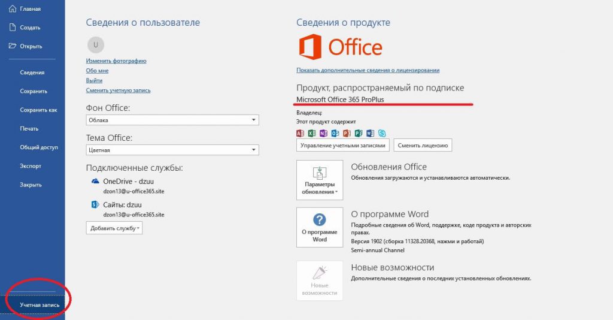Click the user avatar circle 'U'
The width and height of the screenshot is (613, 320).
96,44
